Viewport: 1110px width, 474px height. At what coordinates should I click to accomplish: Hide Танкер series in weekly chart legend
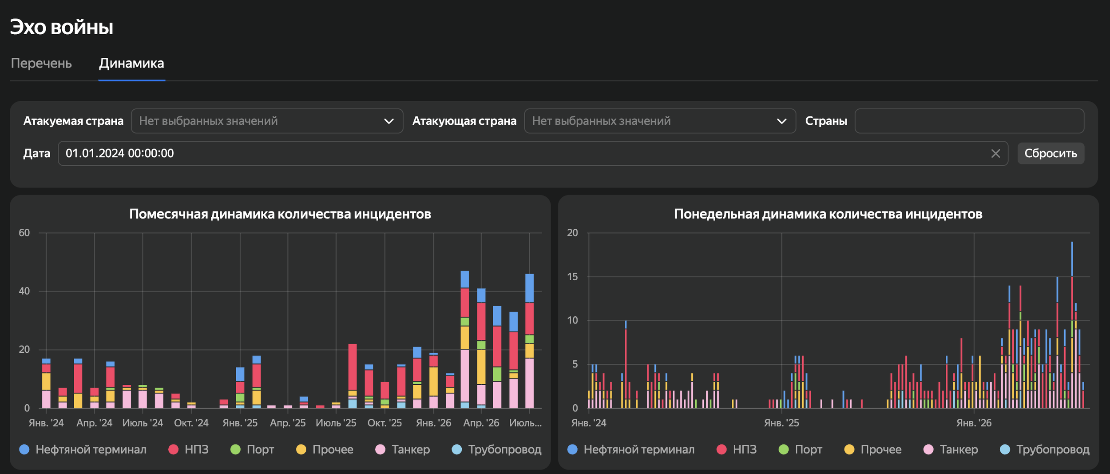(x=951, y=450)
